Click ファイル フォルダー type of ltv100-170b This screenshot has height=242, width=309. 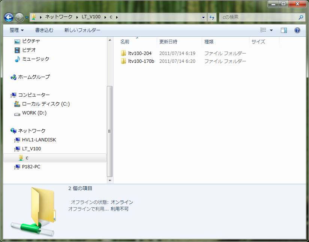(225, 61)
